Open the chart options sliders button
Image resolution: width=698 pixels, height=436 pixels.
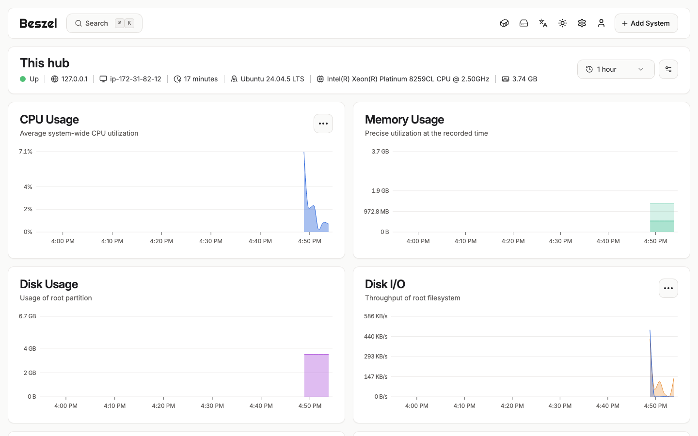[668, 69]
